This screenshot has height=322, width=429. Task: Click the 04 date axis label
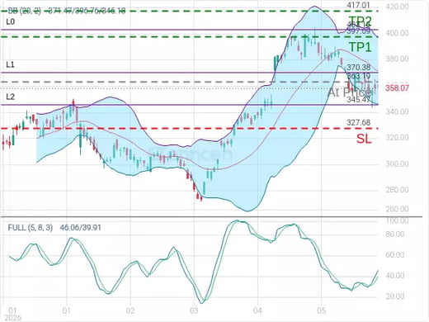(257, 310)
